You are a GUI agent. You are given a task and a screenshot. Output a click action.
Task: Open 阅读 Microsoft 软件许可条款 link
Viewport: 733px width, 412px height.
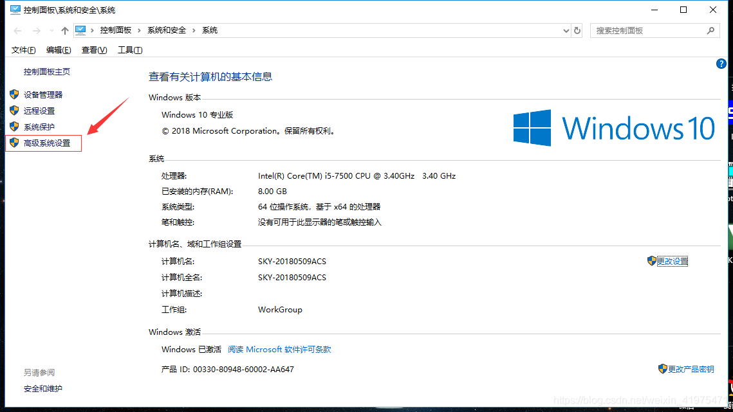279,350
